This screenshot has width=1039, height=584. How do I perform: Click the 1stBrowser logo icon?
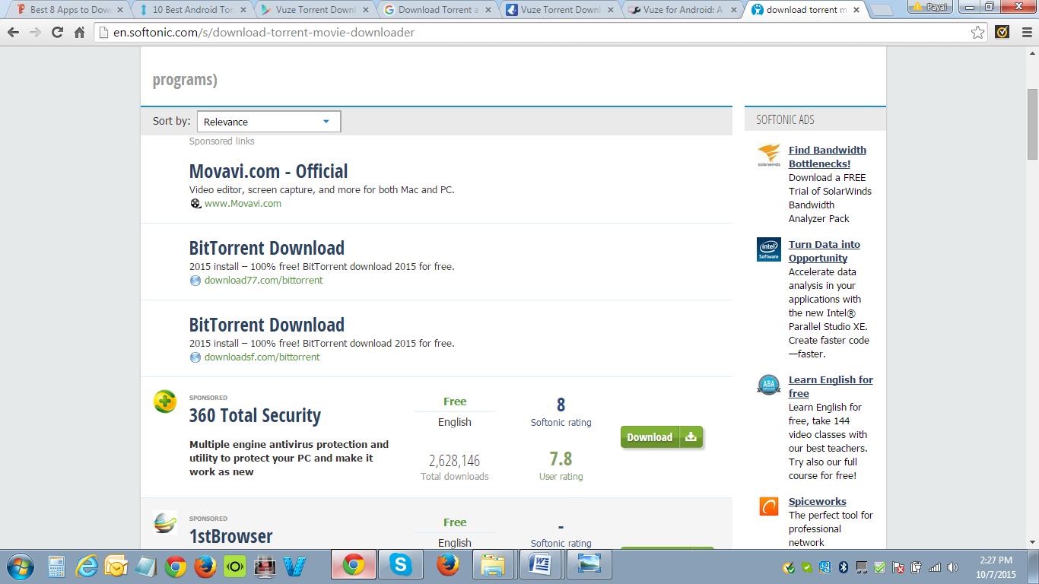(x=165, y=522)
